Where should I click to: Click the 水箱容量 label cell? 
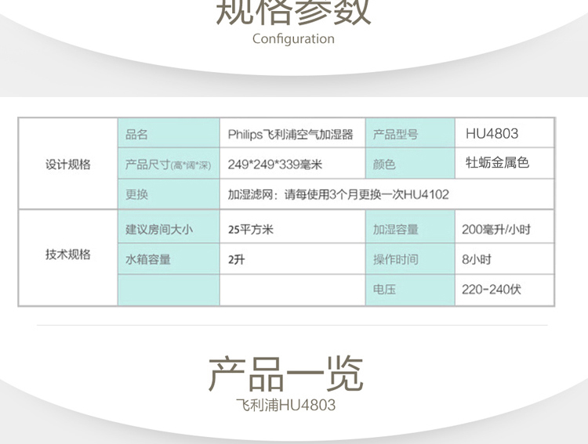click(x=169, y=259)
